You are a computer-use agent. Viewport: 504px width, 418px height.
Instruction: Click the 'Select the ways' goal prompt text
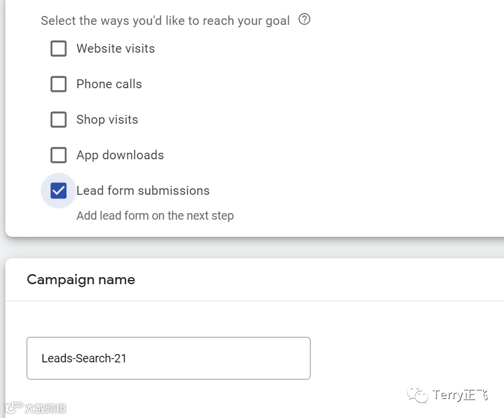165,21
